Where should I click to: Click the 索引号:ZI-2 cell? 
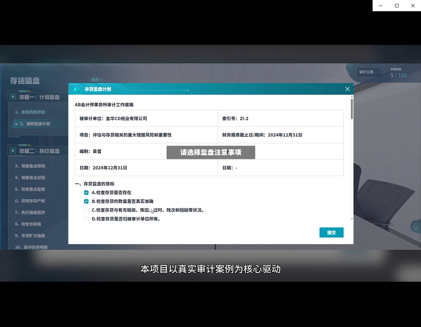(281, 119)
